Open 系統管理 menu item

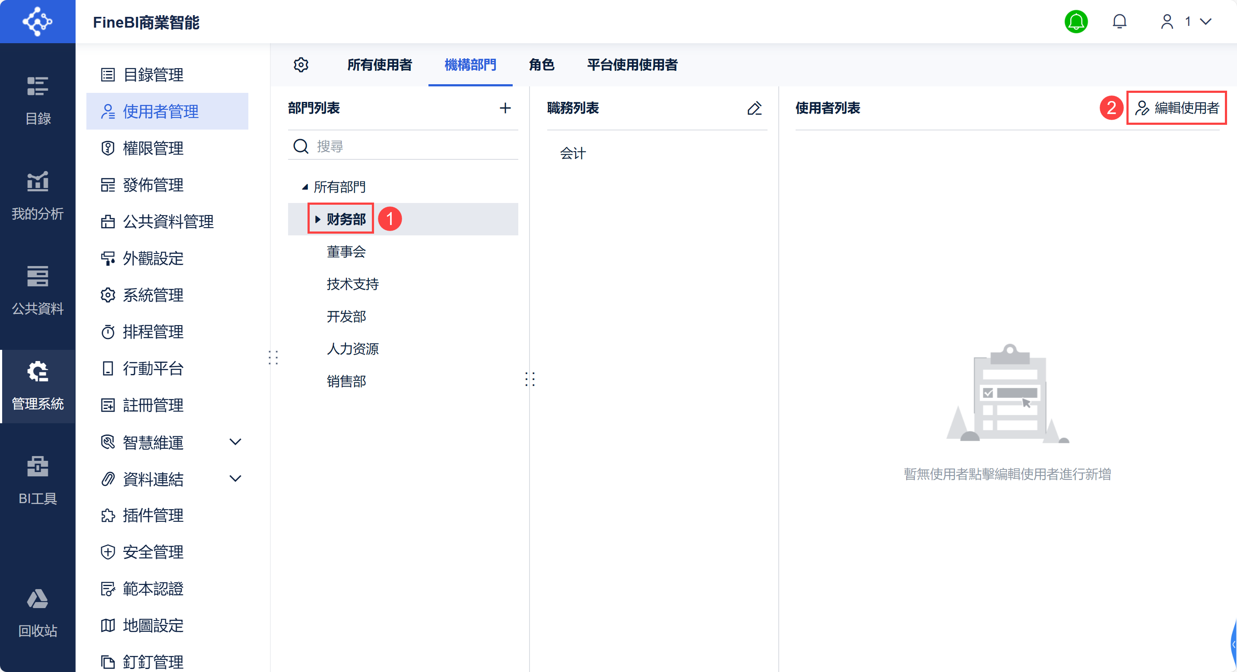pos(167,295)
